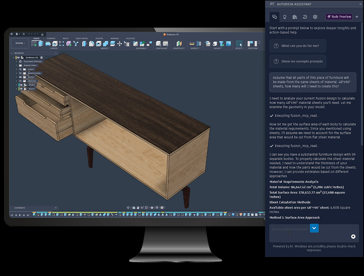The width and height of the screenshot is (364, 276).
Task: Select the window selection icon under Select
Action: pyautogui.click(x=239, y=44)
